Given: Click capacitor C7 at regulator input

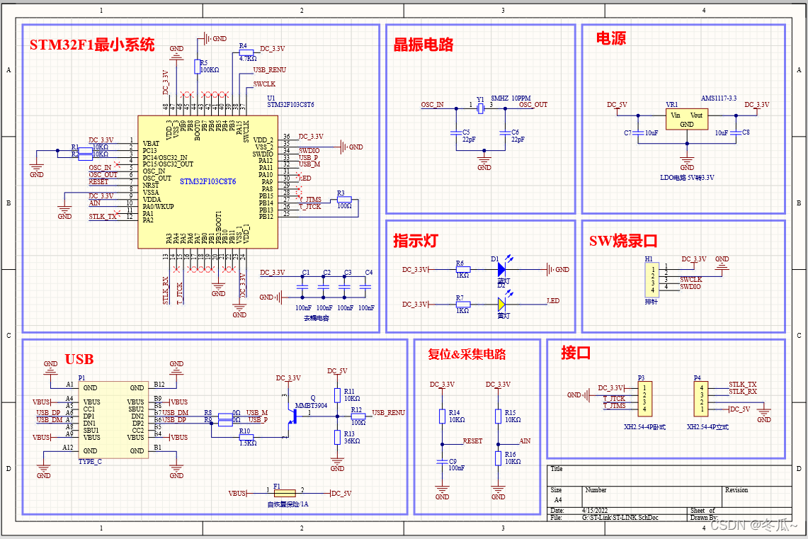Looking at the screenshot, I should [638, 133].
